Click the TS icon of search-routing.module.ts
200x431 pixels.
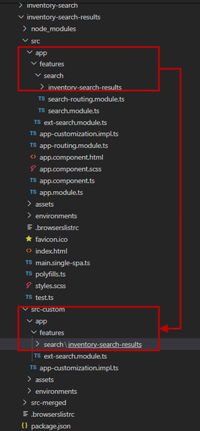pos(42,99)
